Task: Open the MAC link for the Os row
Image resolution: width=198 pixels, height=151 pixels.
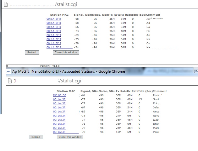Action: [53, 43]
